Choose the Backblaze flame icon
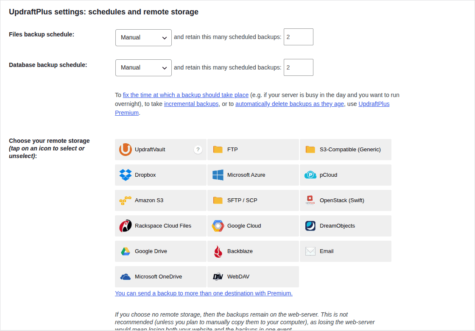This screenshot has height=331, width=475. click(218, 251)
